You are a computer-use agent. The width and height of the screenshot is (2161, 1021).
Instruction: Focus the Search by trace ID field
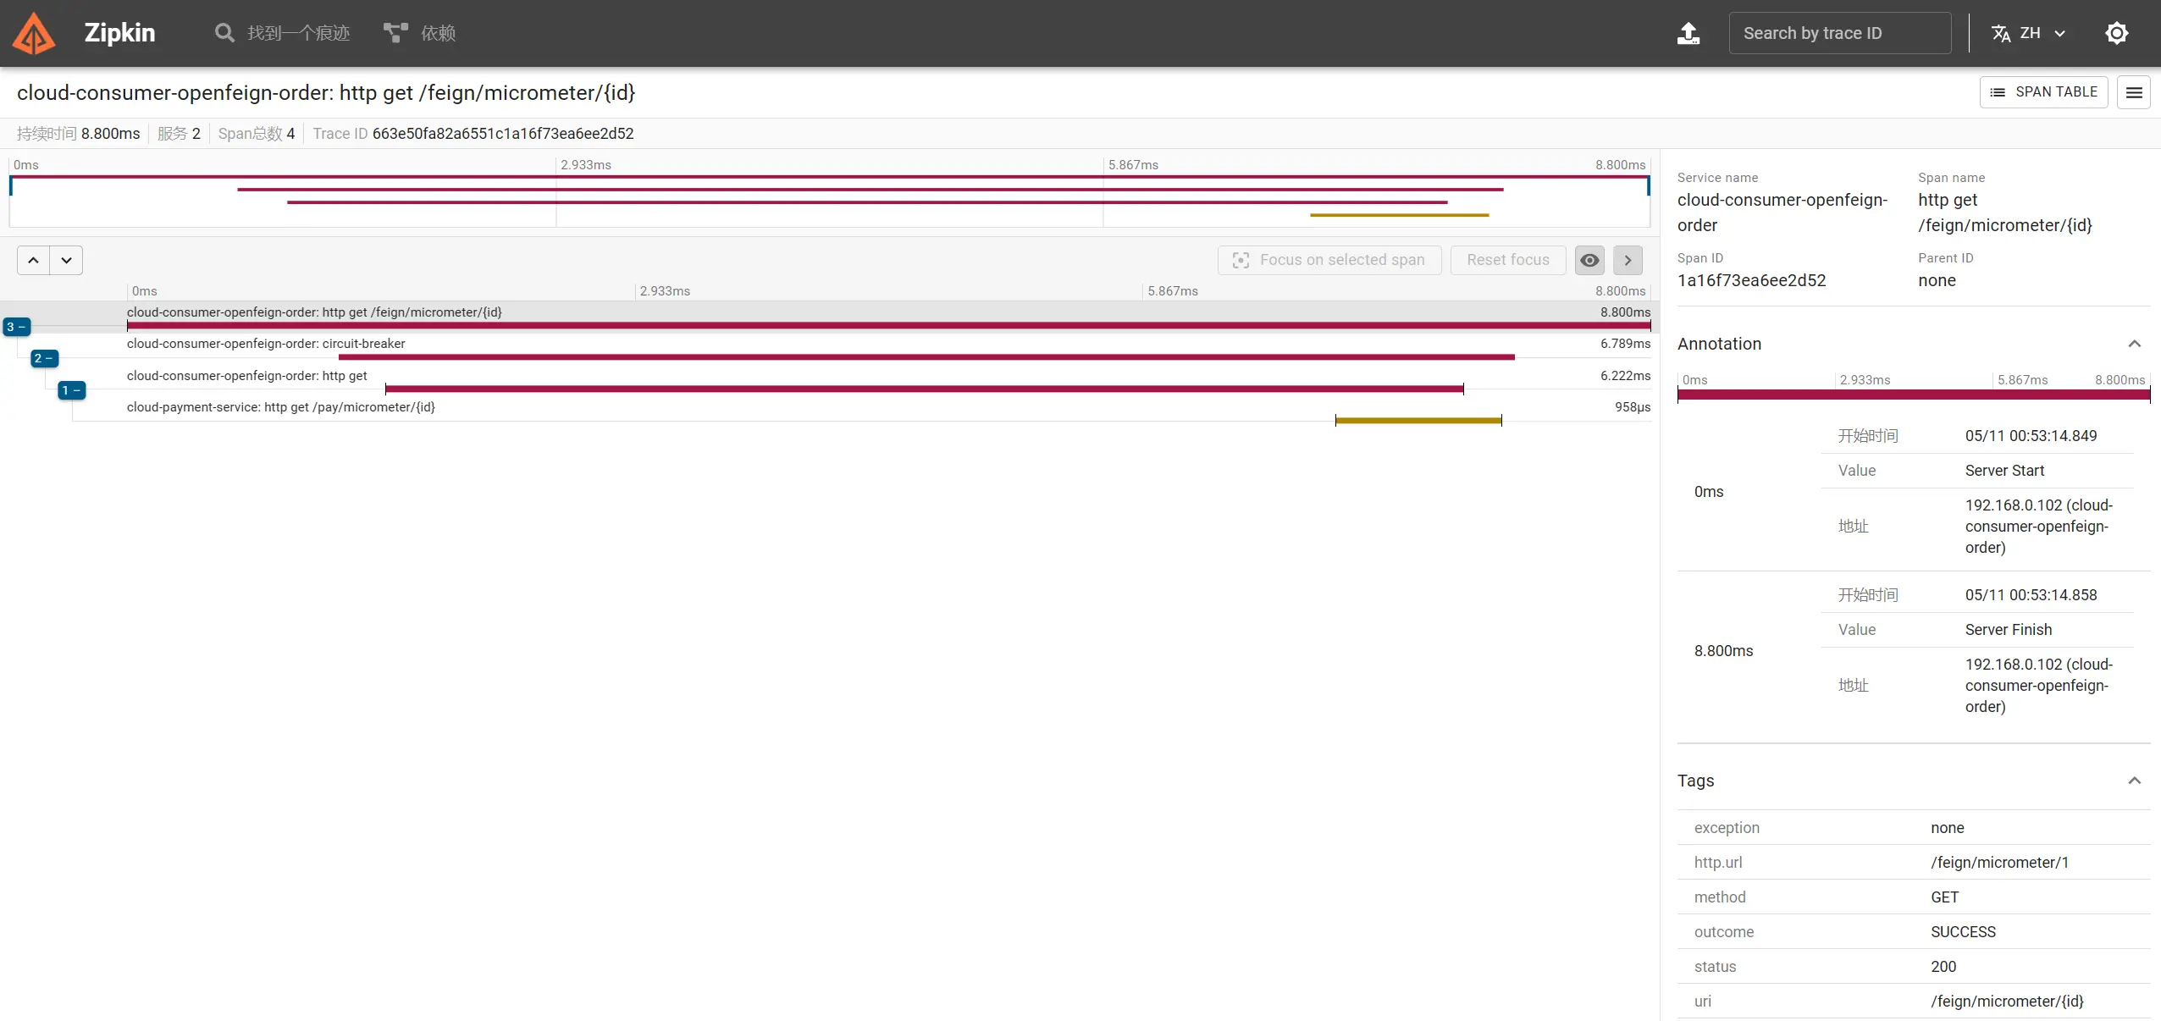point(1839,33)
